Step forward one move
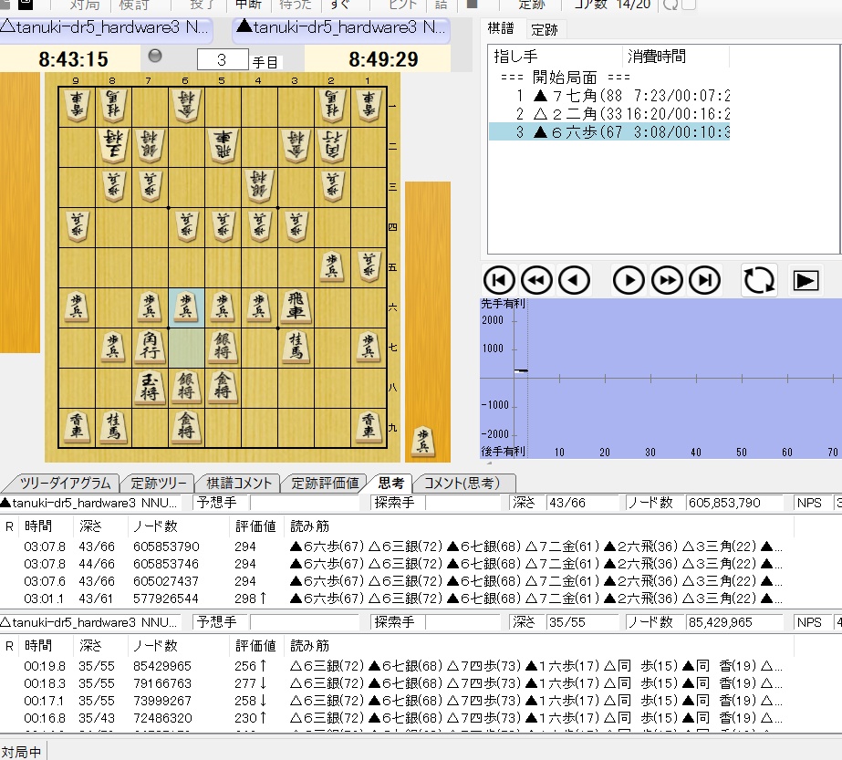Image resolution: width=842 pixels, height=760 pixels. tap(629, 280)
